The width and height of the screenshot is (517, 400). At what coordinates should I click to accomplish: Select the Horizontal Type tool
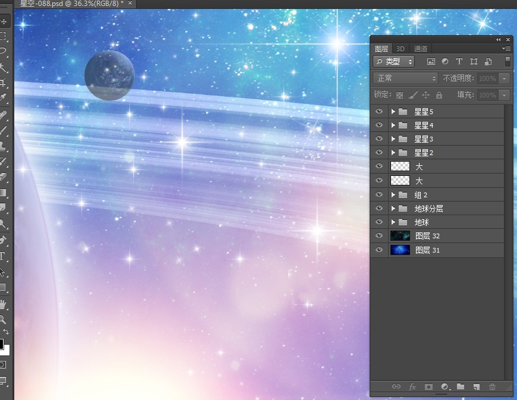4,256
